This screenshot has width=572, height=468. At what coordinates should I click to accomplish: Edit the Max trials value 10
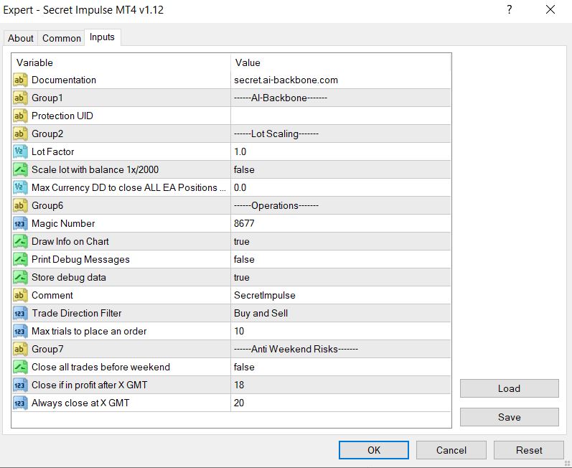pyautogui.click(x=341, y=331)
